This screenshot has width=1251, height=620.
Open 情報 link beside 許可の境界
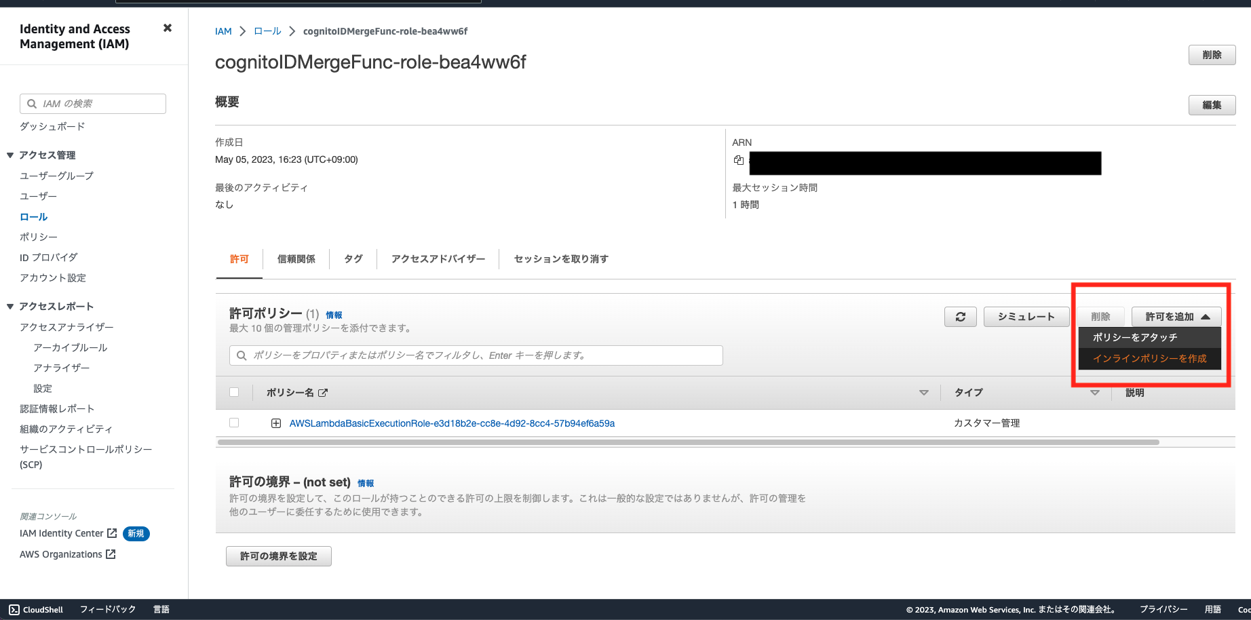pos(366,483)
